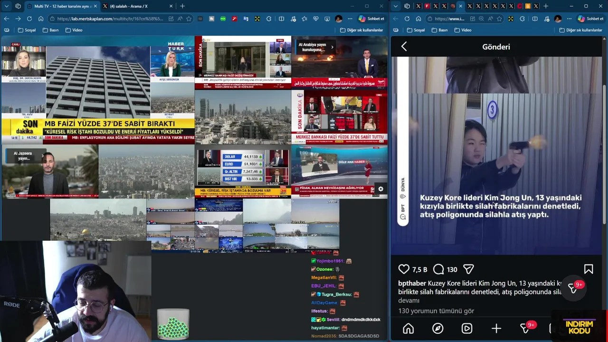Close the salalah - Arama / X tab

tap(170, 6)
